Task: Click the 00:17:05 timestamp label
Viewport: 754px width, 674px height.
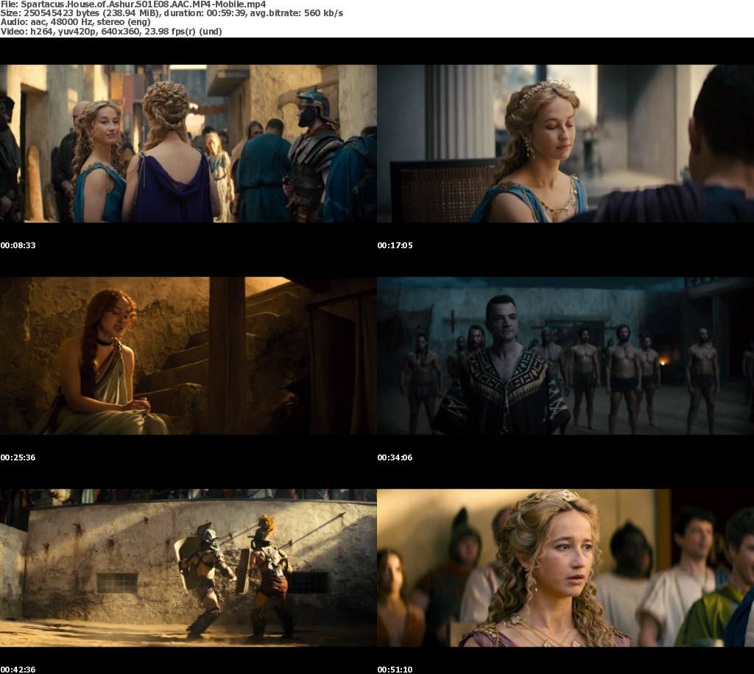Action: (395, 245)
